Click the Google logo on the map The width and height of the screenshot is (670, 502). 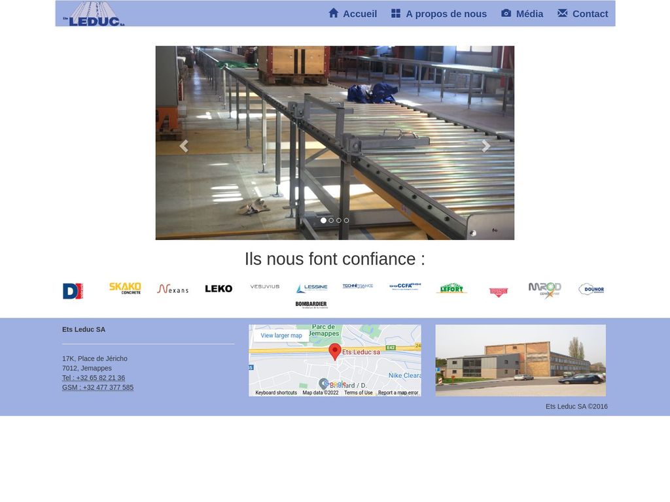(x=334, y=384)
